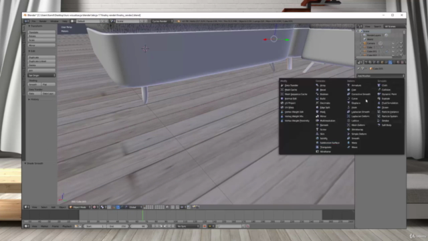Click the Smooth shading button
This screenshot has width=428, height=241.
click(34, 84)
